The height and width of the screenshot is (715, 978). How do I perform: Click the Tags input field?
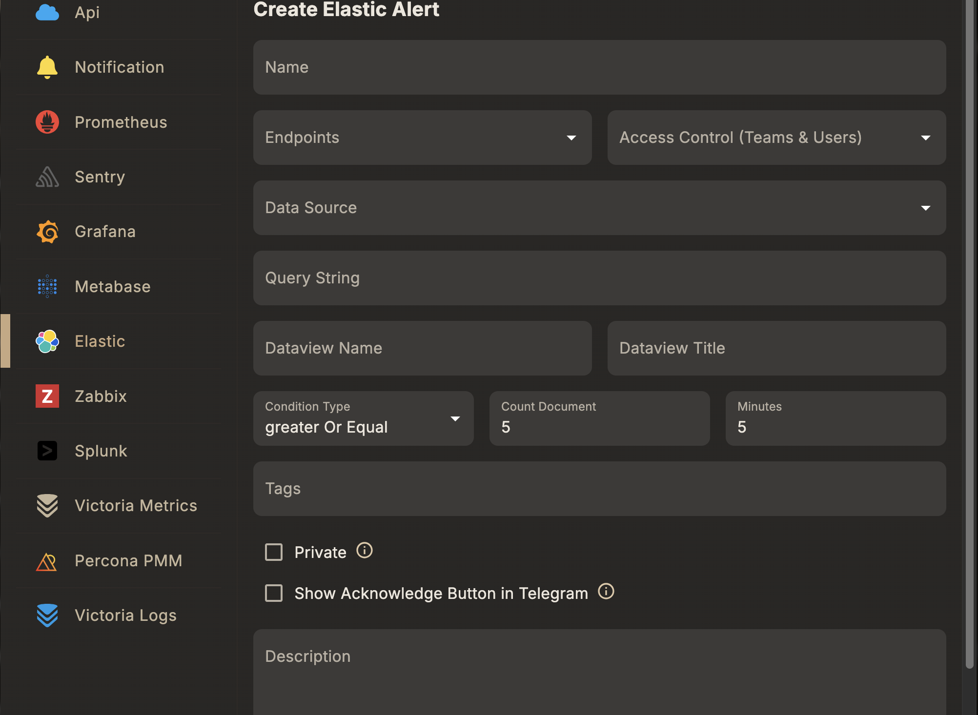(600, 489)
